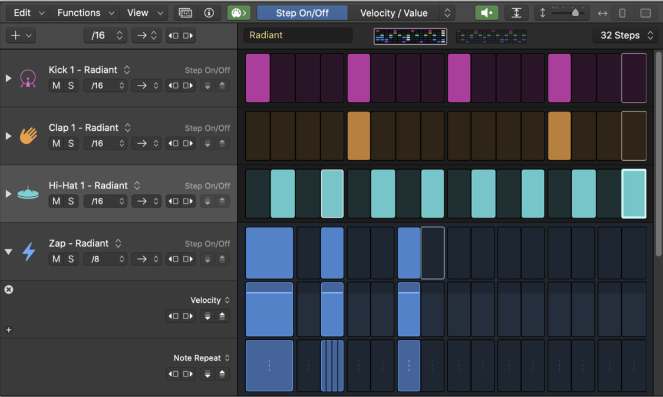Mute the Kick 1 row
Screen dimensions: 663x397
[x=56, y=85]
